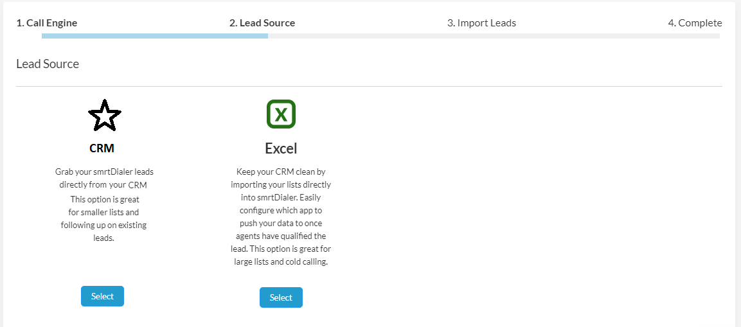
Task: Click the blue filled progress bar segment
Action: pos(154,36)
